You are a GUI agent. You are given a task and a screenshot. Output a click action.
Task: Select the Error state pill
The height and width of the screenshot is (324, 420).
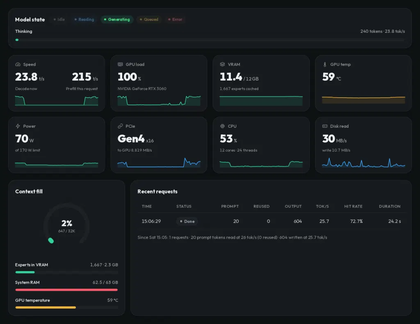point(175,19)
